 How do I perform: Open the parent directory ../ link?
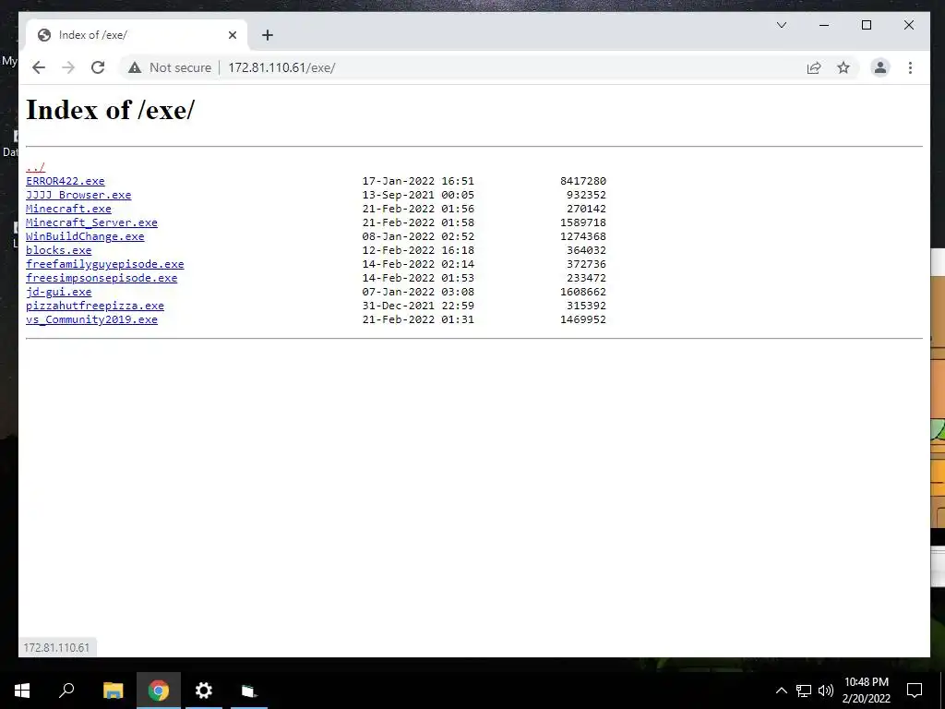(36, 167)
